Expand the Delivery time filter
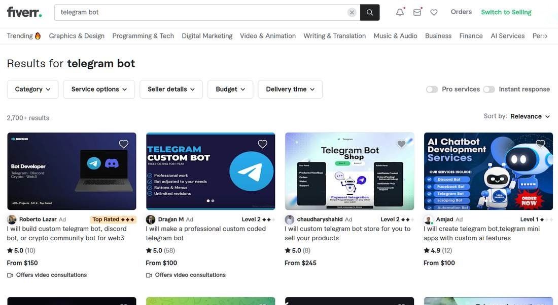Viewport: 558px width, 305px height. tap(290, 90)
